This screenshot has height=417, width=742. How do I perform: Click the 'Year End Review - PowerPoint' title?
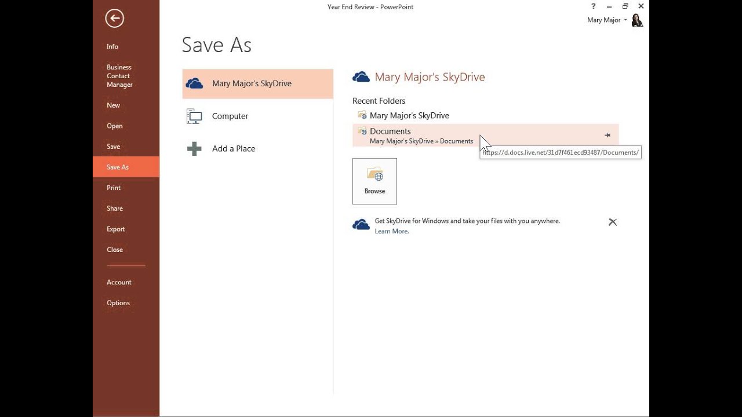(x=370, y=7)
